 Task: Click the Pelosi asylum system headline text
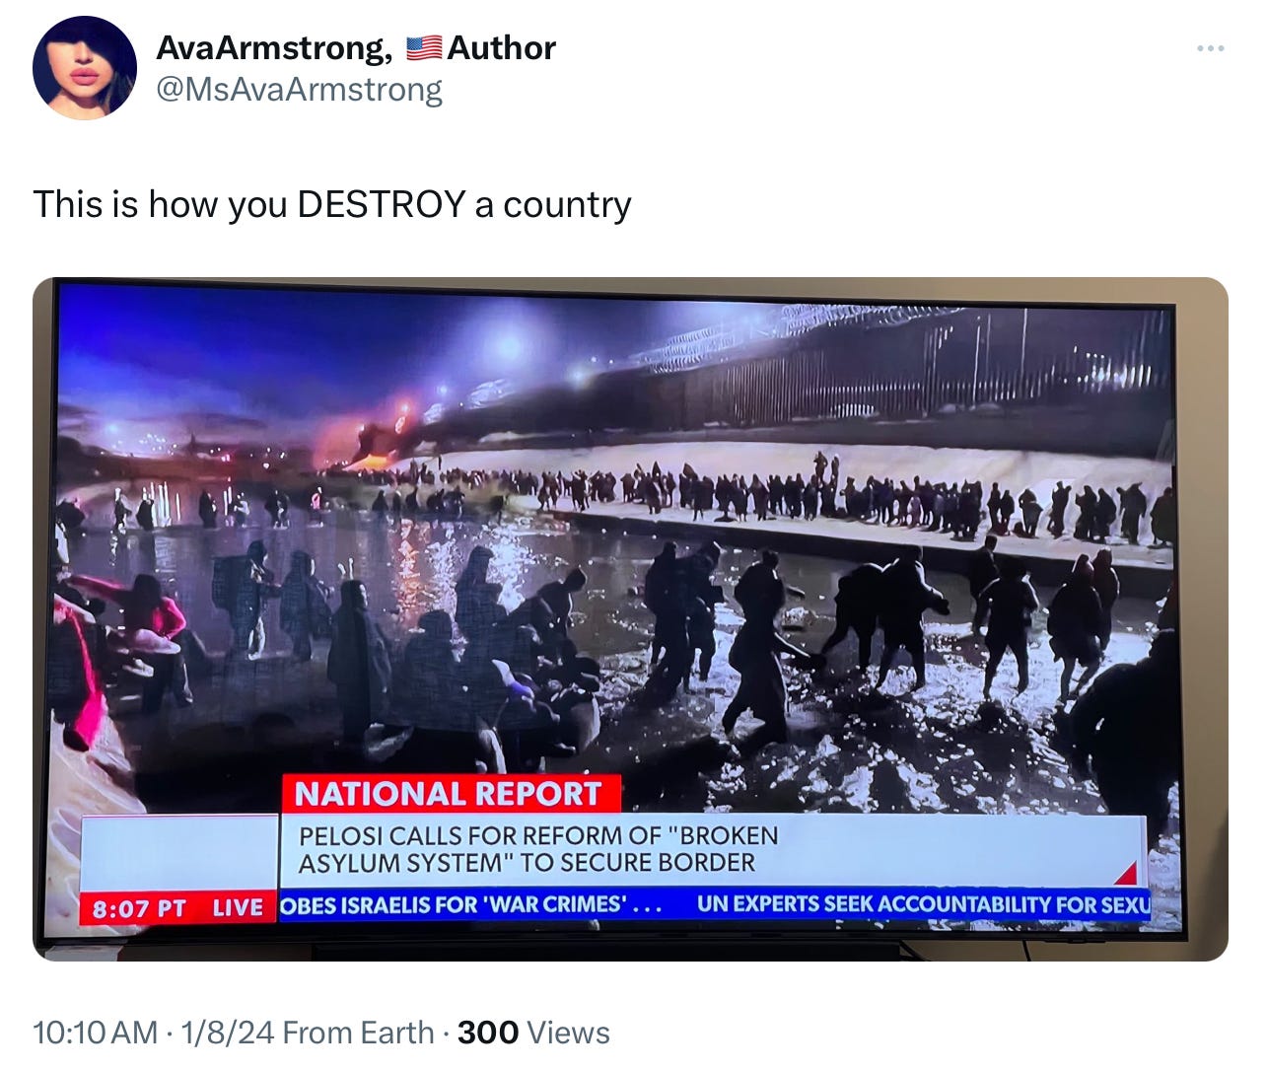click(538, 848)
